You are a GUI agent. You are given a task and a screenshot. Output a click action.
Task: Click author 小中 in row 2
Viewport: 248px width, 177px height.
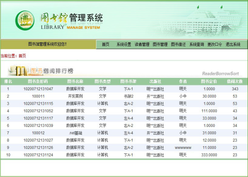183,96
